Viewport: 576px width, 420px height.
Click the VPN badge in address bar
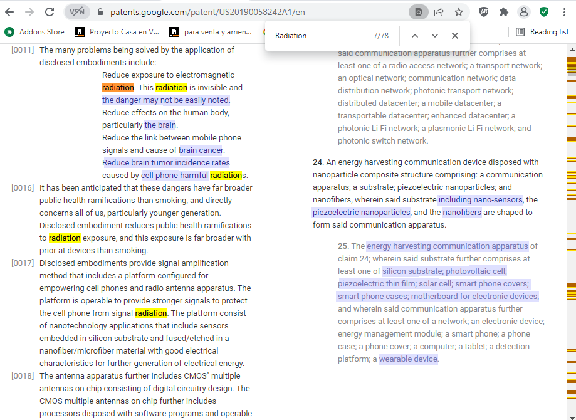click(77, 12)
